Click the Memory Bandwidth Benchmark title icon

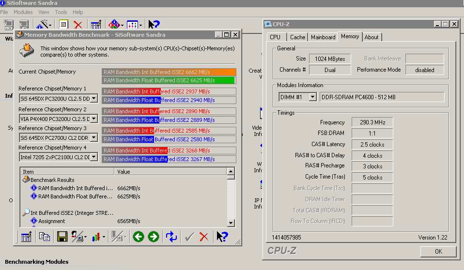click(20, 35)
